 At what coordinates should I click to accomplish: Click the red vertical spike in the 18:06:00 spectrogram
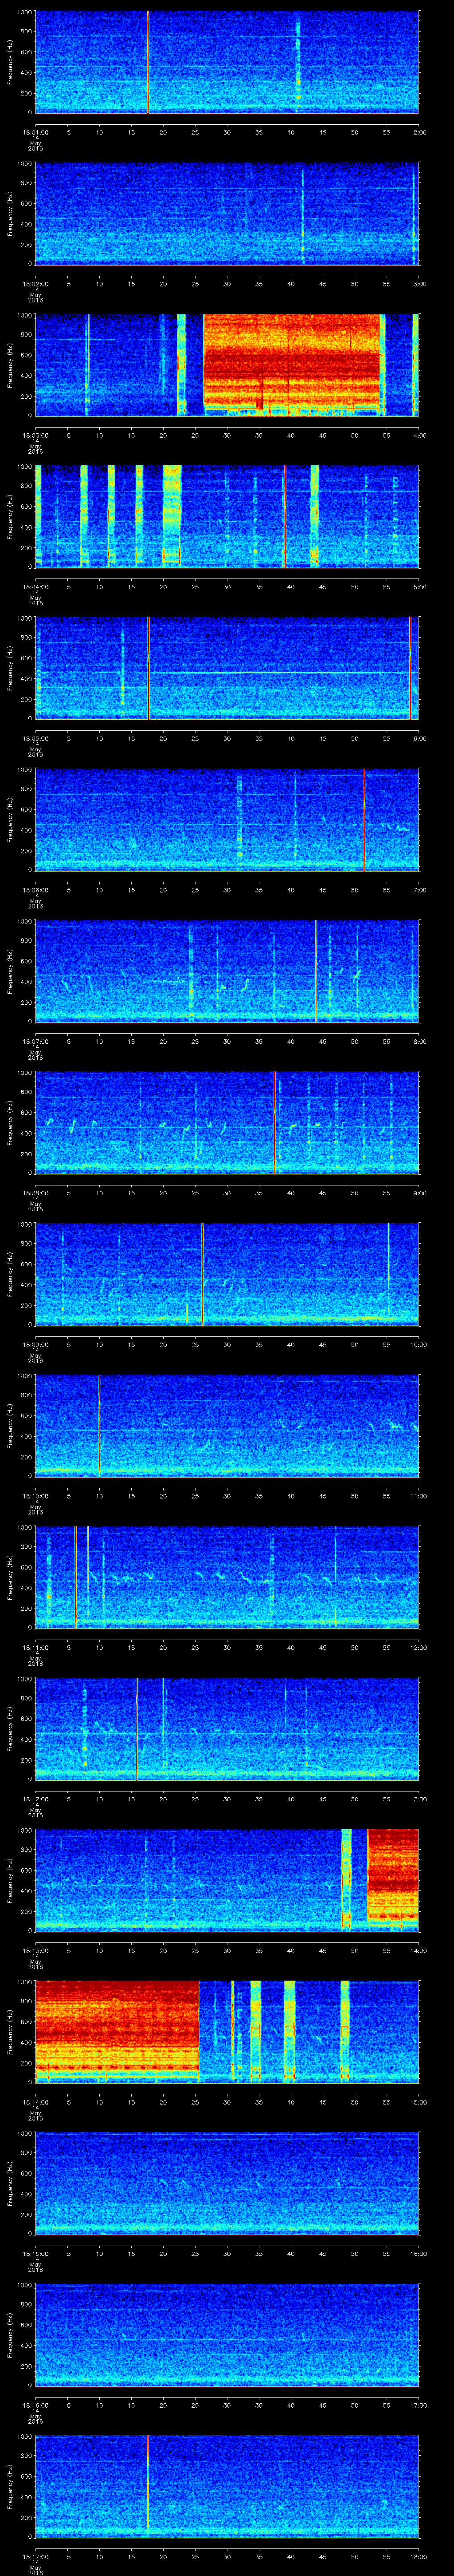coord(364,819)
